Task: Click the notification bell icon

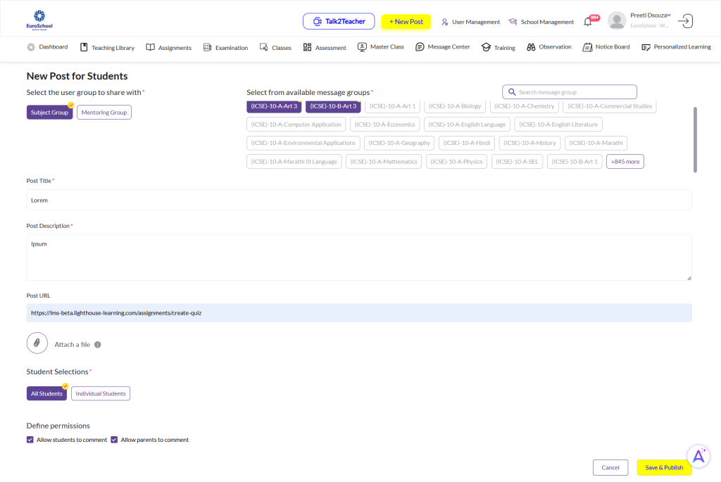Action: click(x=588, y=22)
